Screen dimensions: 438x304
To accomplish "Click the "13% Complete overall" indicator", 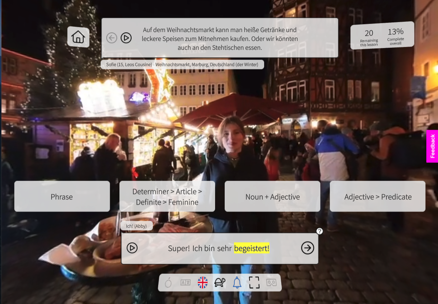I will 396,36.
